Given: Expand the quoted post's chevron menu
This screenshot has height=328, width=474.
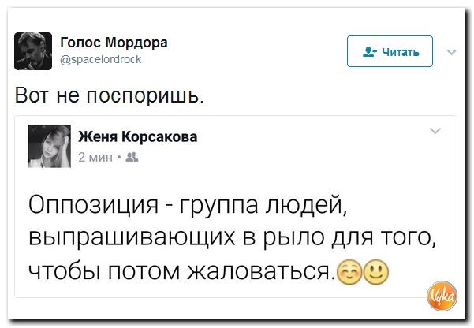Looking at the screenshot, I should coord(435,131).
